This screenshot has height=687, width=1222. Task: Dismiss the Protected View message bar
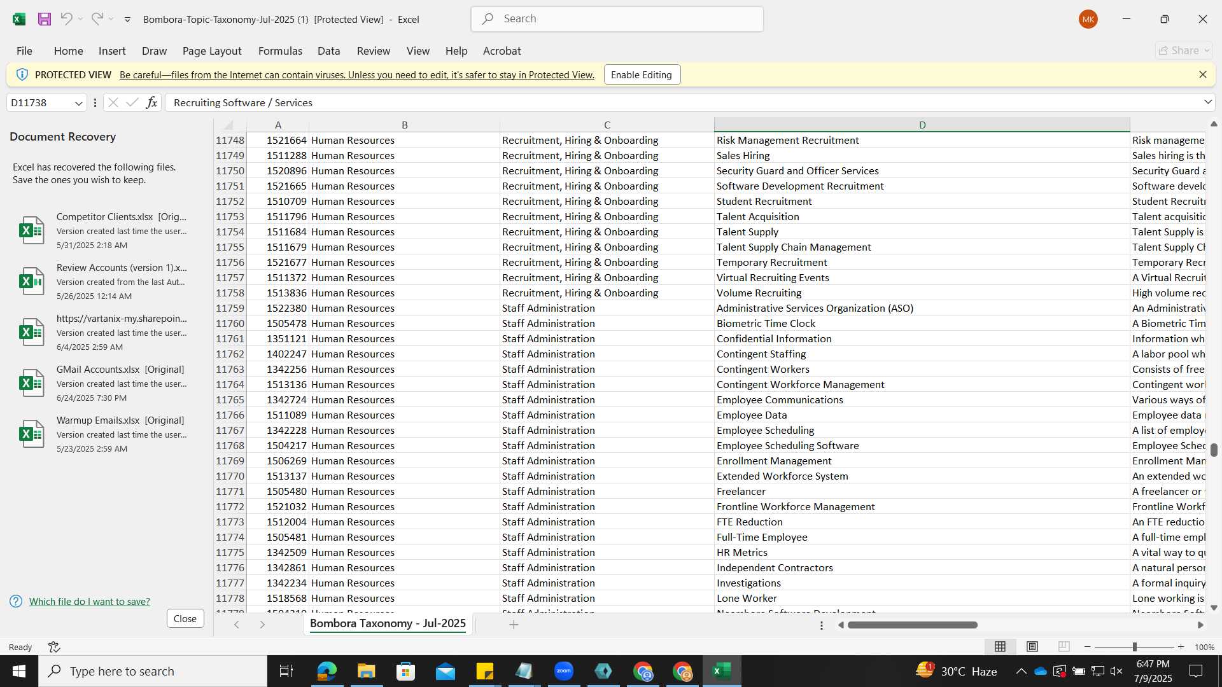(x=1202, y=74)
